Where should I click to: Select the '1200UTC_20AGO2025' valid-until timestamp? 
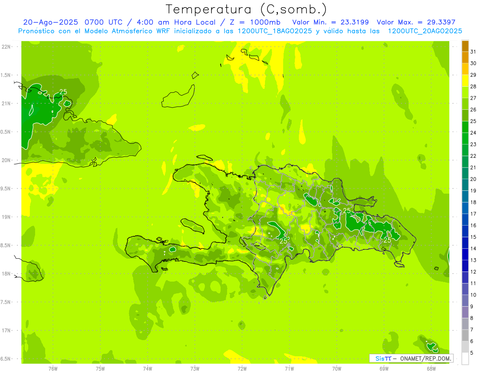point(425,31)
